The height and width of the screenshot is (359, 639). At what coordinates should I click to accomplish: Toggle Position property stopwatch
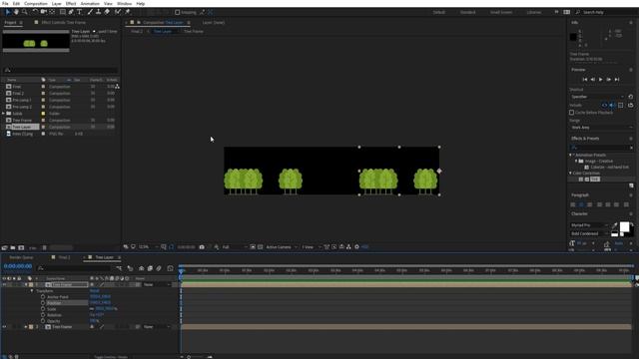pos(43,303)
